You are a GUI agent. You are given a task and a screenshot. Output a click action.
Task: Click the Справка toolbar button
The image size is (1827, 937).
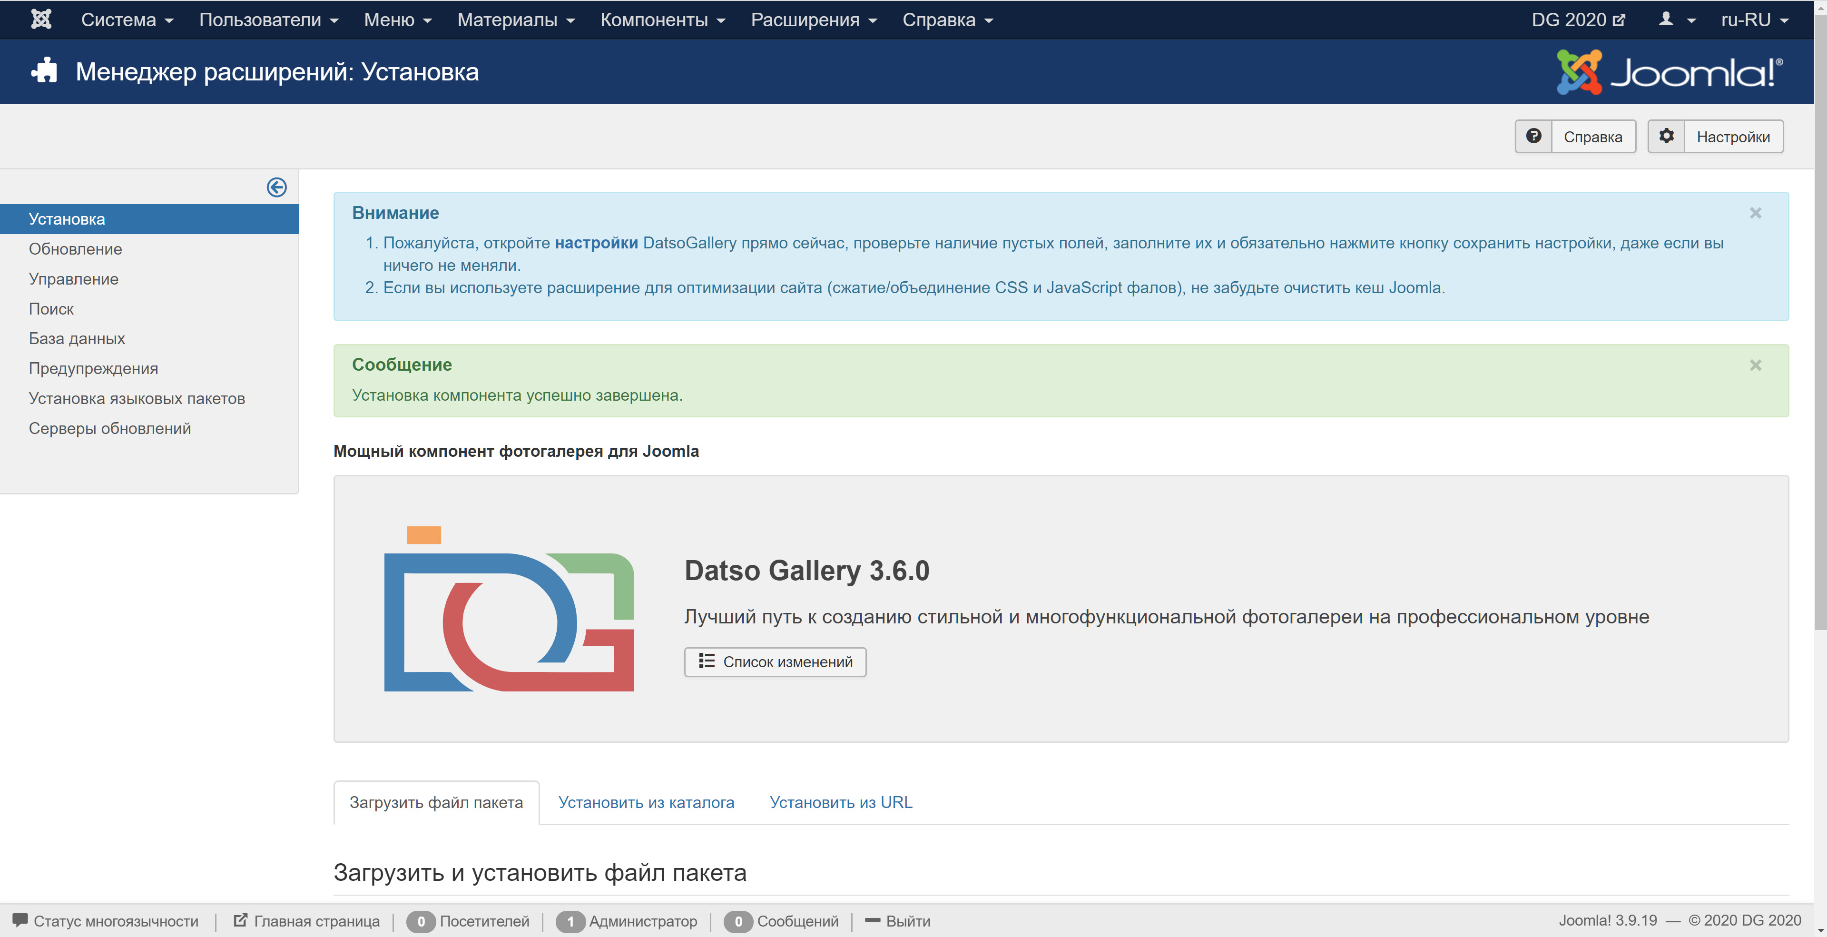click(x=1575, y=136)
